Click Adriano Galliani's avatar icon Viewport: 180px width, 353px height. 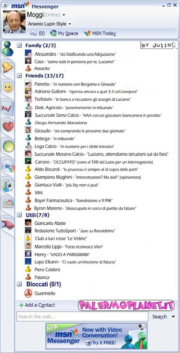28,91
